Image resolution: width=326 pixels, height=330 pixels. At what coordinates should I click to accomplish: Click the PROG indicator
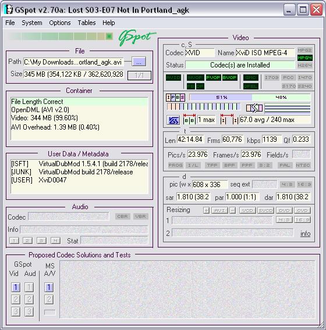point(175,165)
